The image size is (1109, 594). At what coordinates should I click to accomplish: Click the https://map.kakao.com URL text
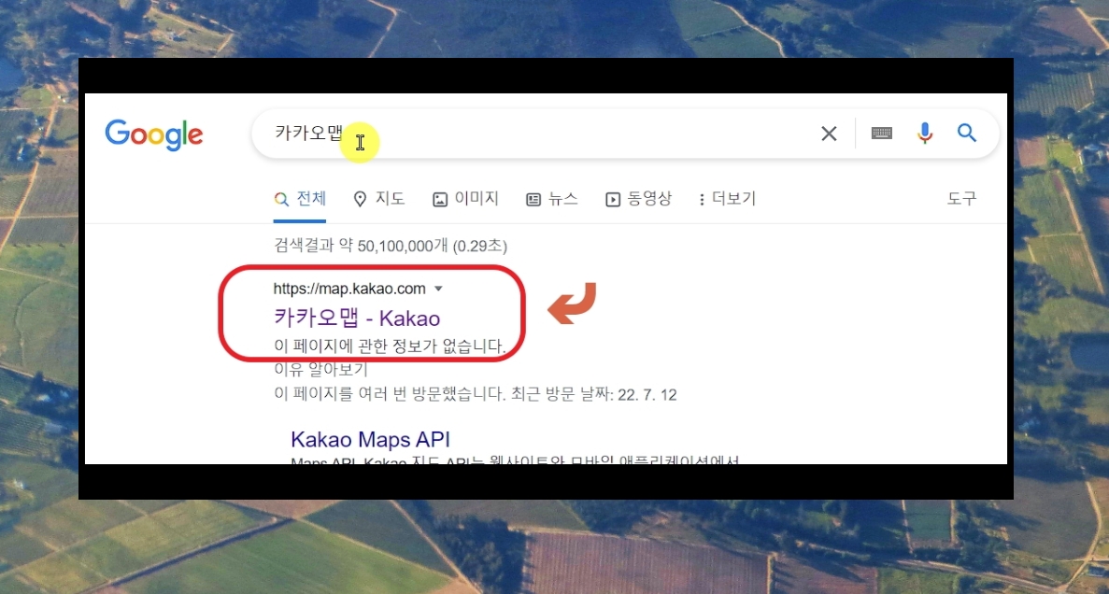pyautogui.click(x=349, y=289)
